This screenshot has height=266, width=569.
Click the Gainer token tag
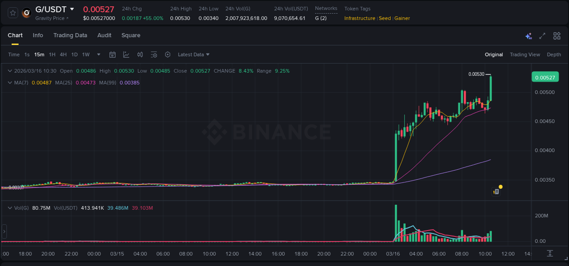(402, 18)
